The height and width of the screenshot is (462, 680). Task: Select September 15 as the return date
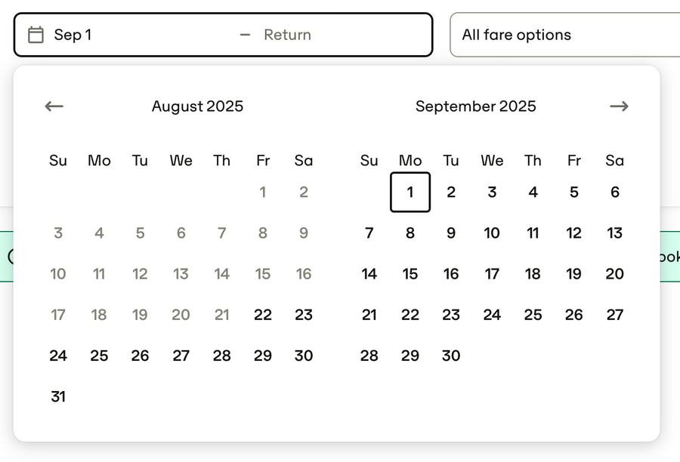(410, 274)
